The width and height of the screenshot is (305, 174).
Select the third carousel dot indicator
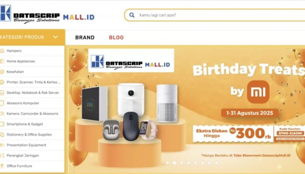[x=182, y=163]
